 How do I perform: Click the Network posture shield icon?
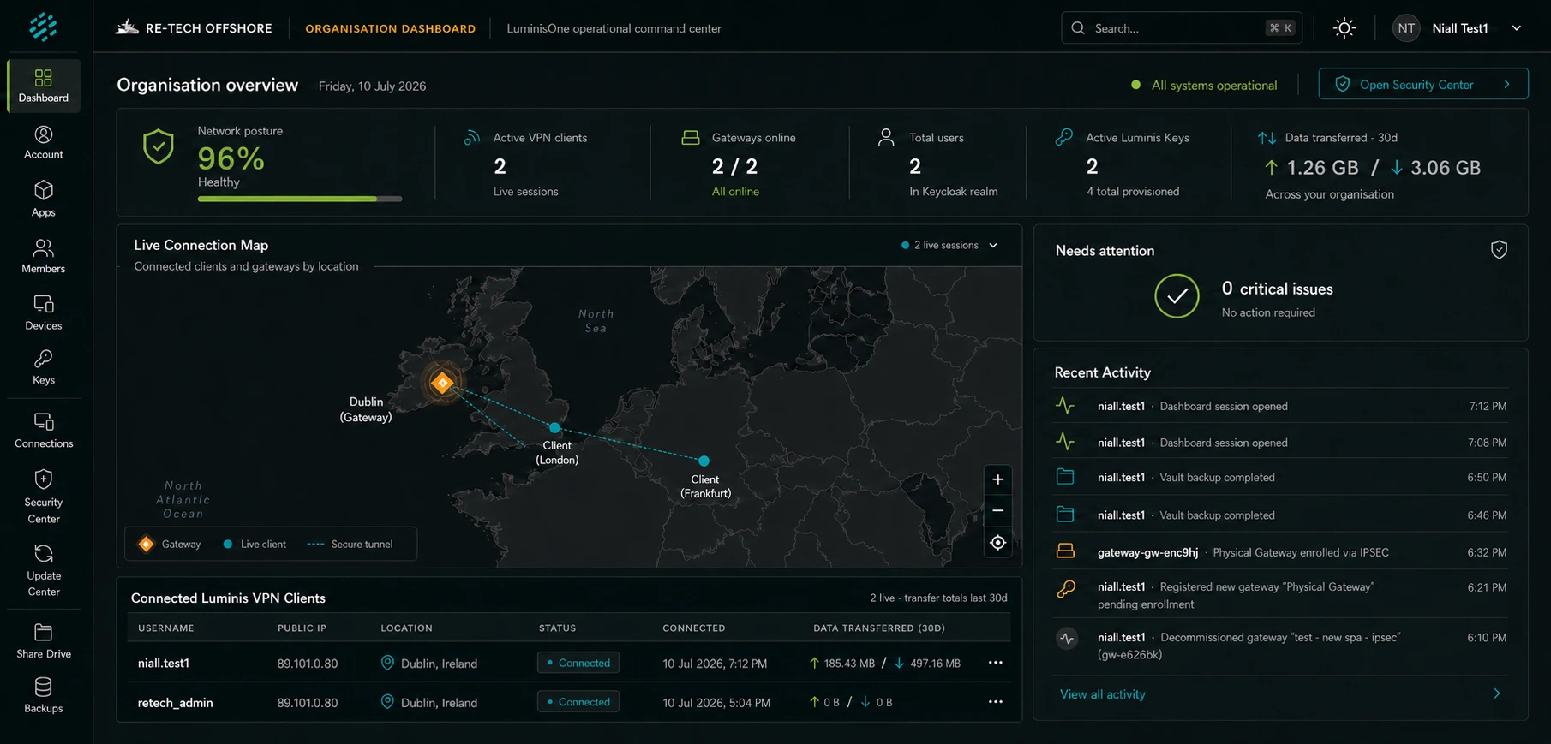click(159, 147)
